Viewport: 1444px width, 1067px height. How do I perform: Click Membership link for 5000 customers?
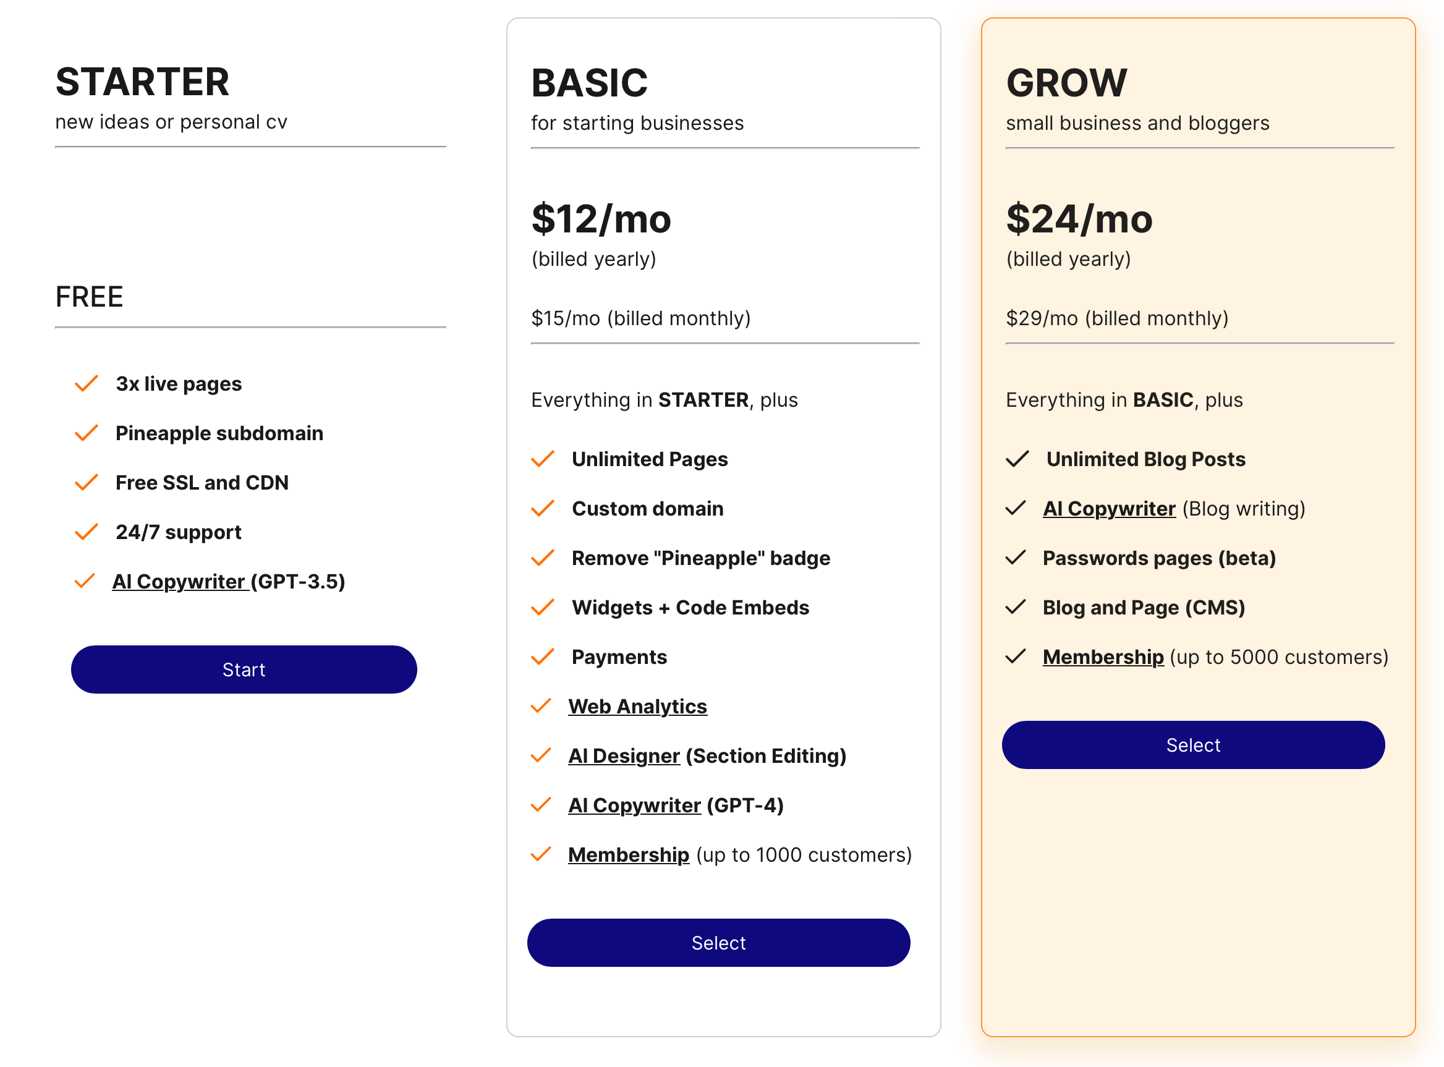(x=1102, y=657)
